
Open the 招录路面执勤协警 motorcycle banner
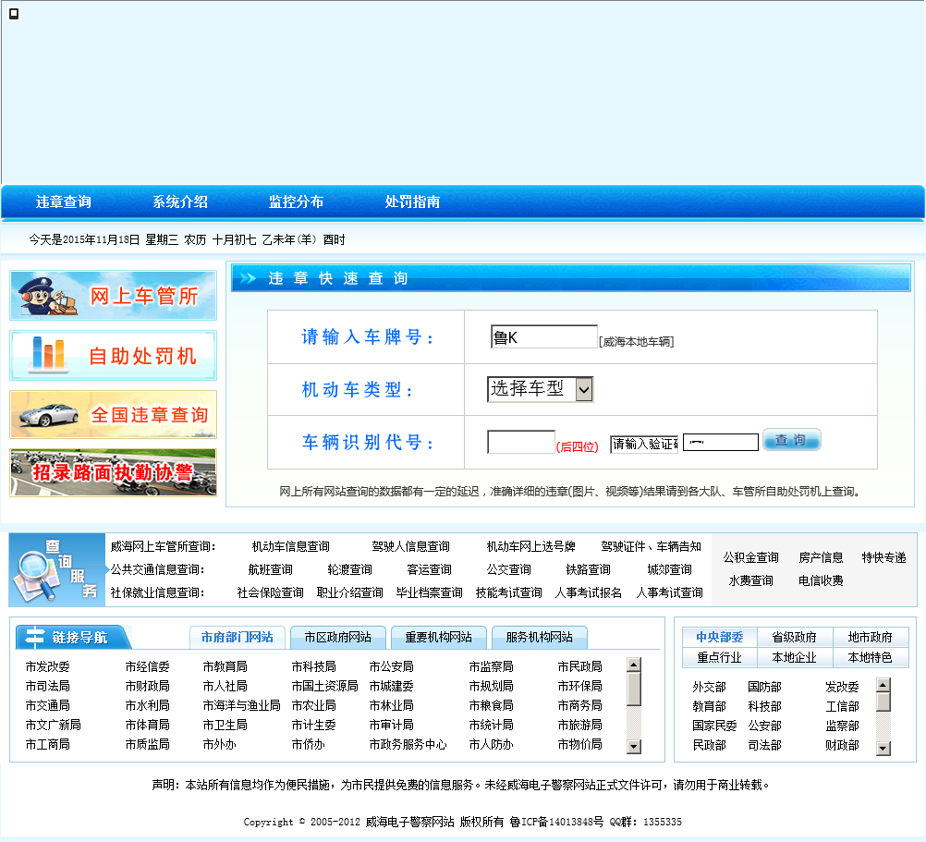114,472
